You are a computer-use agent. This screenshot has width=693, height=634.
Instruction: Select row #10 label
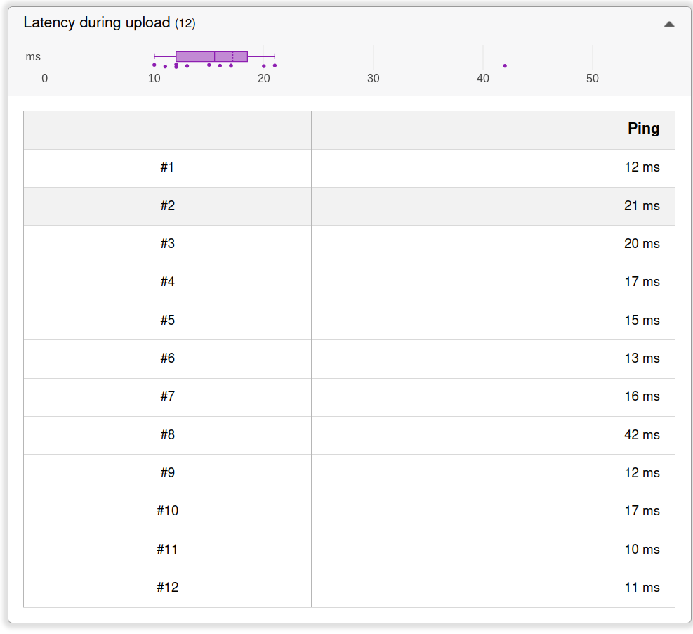click(167, 511)
